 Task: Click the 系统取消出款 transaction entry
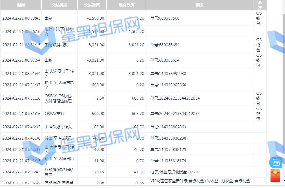coord(56,45)
